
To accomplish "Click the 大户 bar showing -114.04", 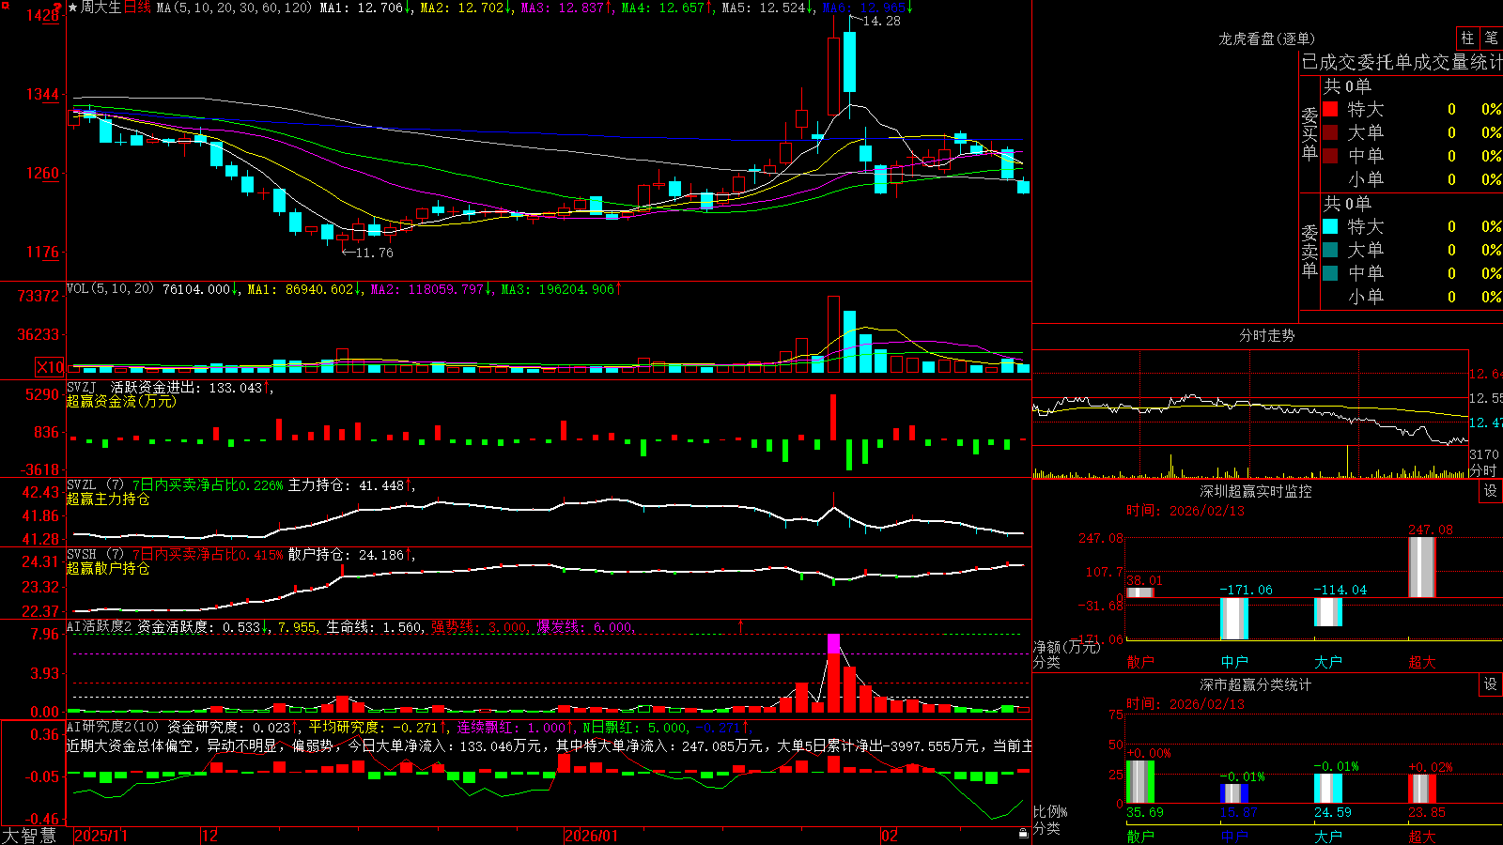I will tap(1328, 612).
